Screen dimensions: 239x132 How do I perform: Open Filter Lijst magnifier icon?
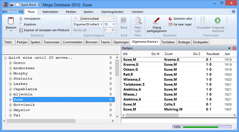click(x=138, y=21)
